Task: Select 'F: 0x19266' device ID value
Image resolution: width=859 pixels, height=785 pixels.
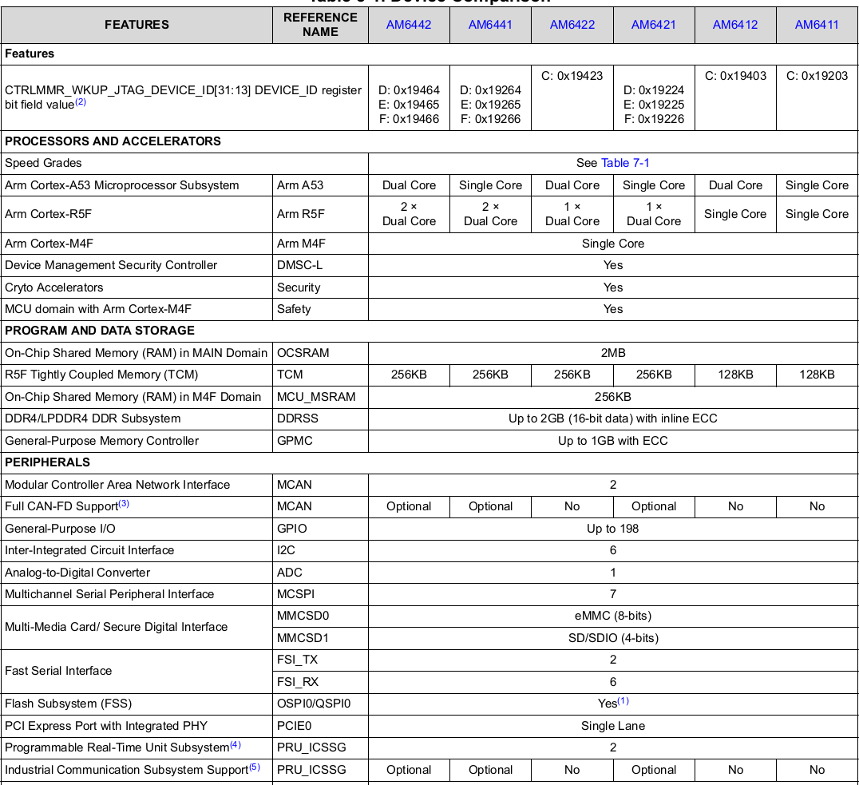Action: tap(490, 119)
